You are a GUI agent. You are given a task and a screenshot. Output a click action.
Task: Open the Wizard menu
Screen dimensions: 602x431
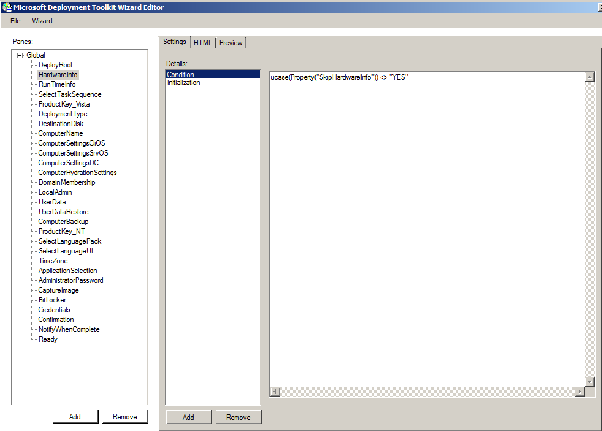tap(42, 21)
